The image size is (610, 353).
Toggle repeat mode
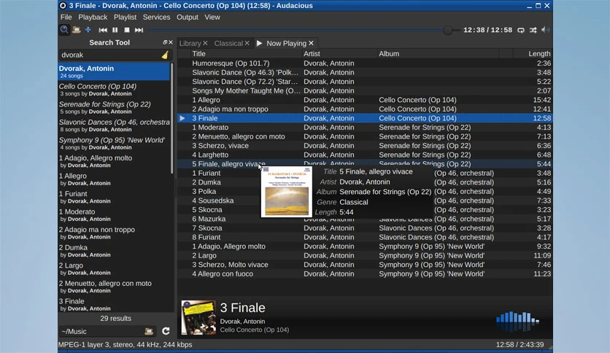520,30
